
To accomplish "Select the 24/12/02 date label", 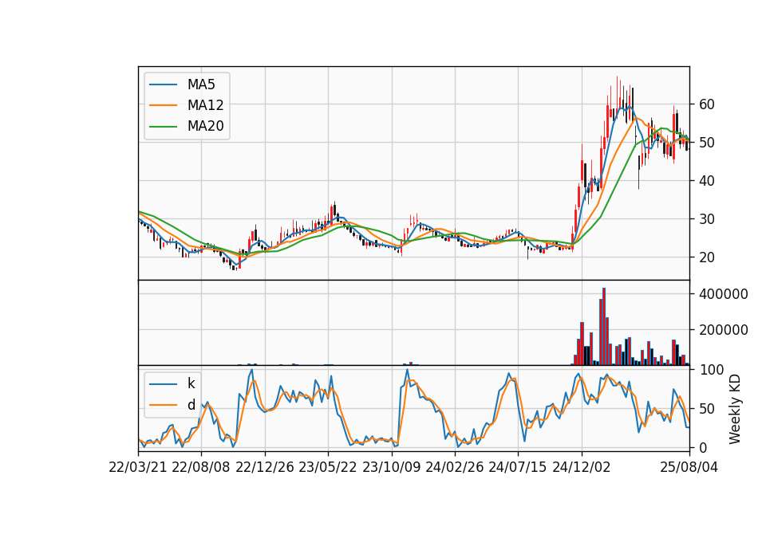I will coord(582,467).
